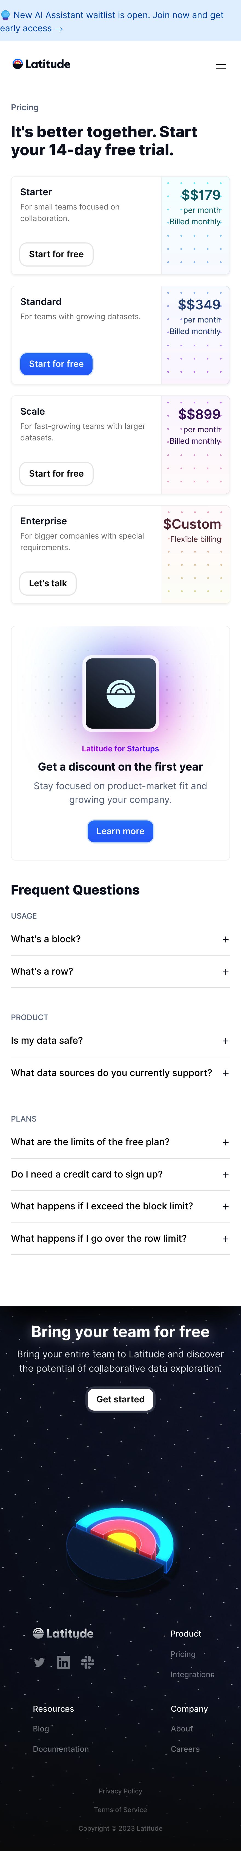Expand the "Is my data safe?" question
Viewport: 241px width, 1851px height.
[120, 1040]
